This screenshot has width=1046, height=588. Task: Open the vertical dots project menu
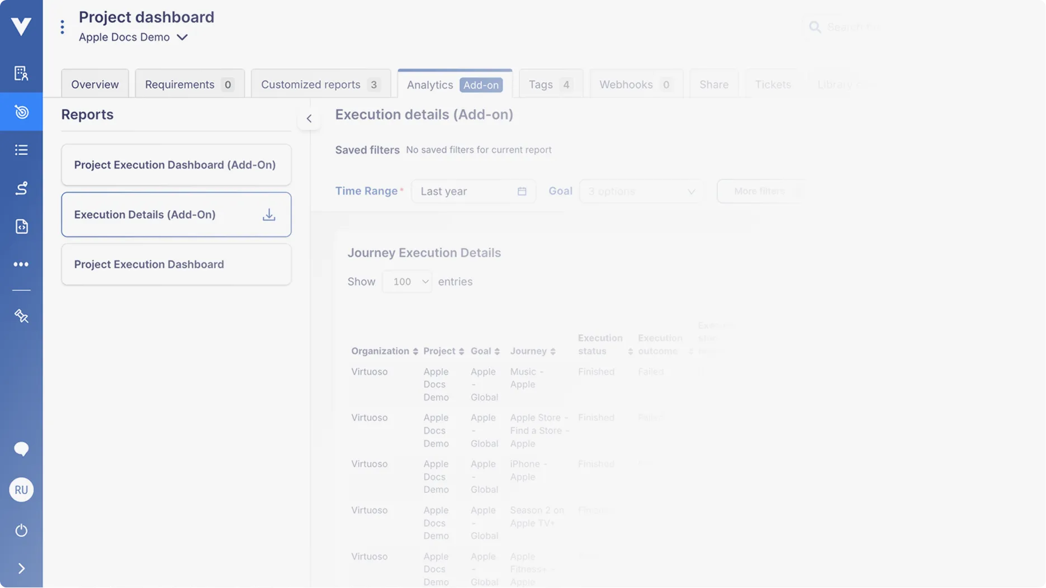[x=62, y=27]
